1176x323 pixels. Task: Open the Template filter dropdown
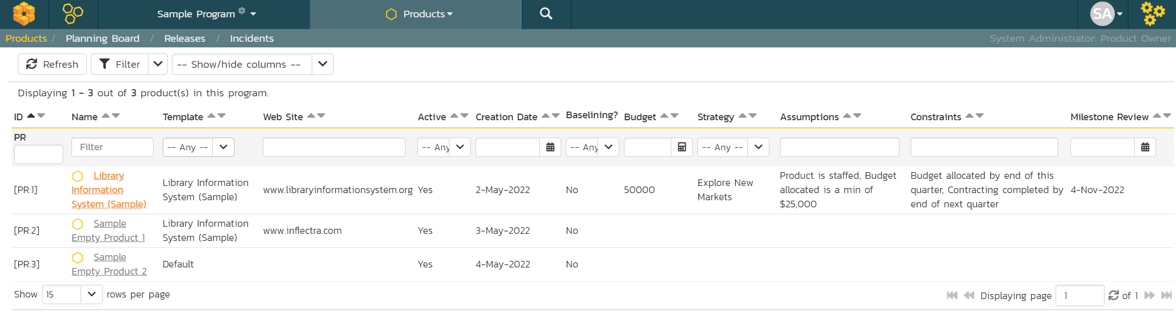point(223,147)
